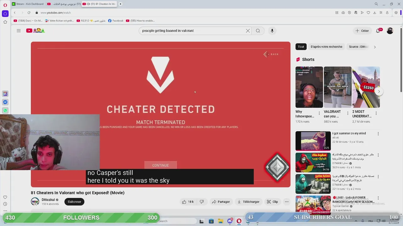The image size is (403, 226).
Task: Open Dittozkul channel avatar
Action: (x=35, y=202)
